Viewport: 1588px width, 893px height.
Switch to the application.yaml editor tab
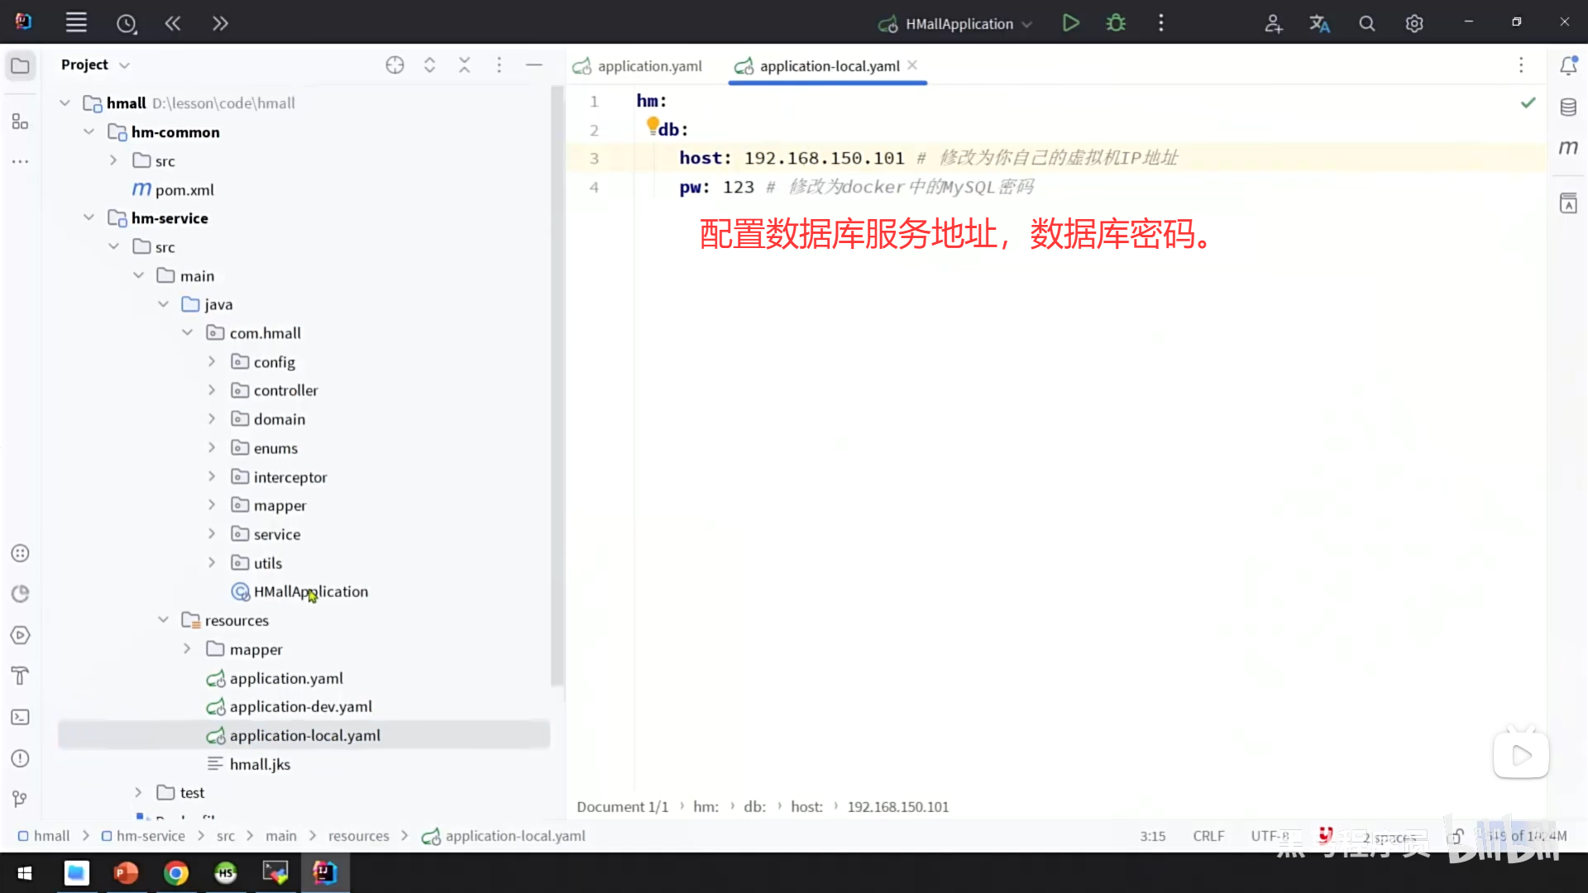coord(650,66)
